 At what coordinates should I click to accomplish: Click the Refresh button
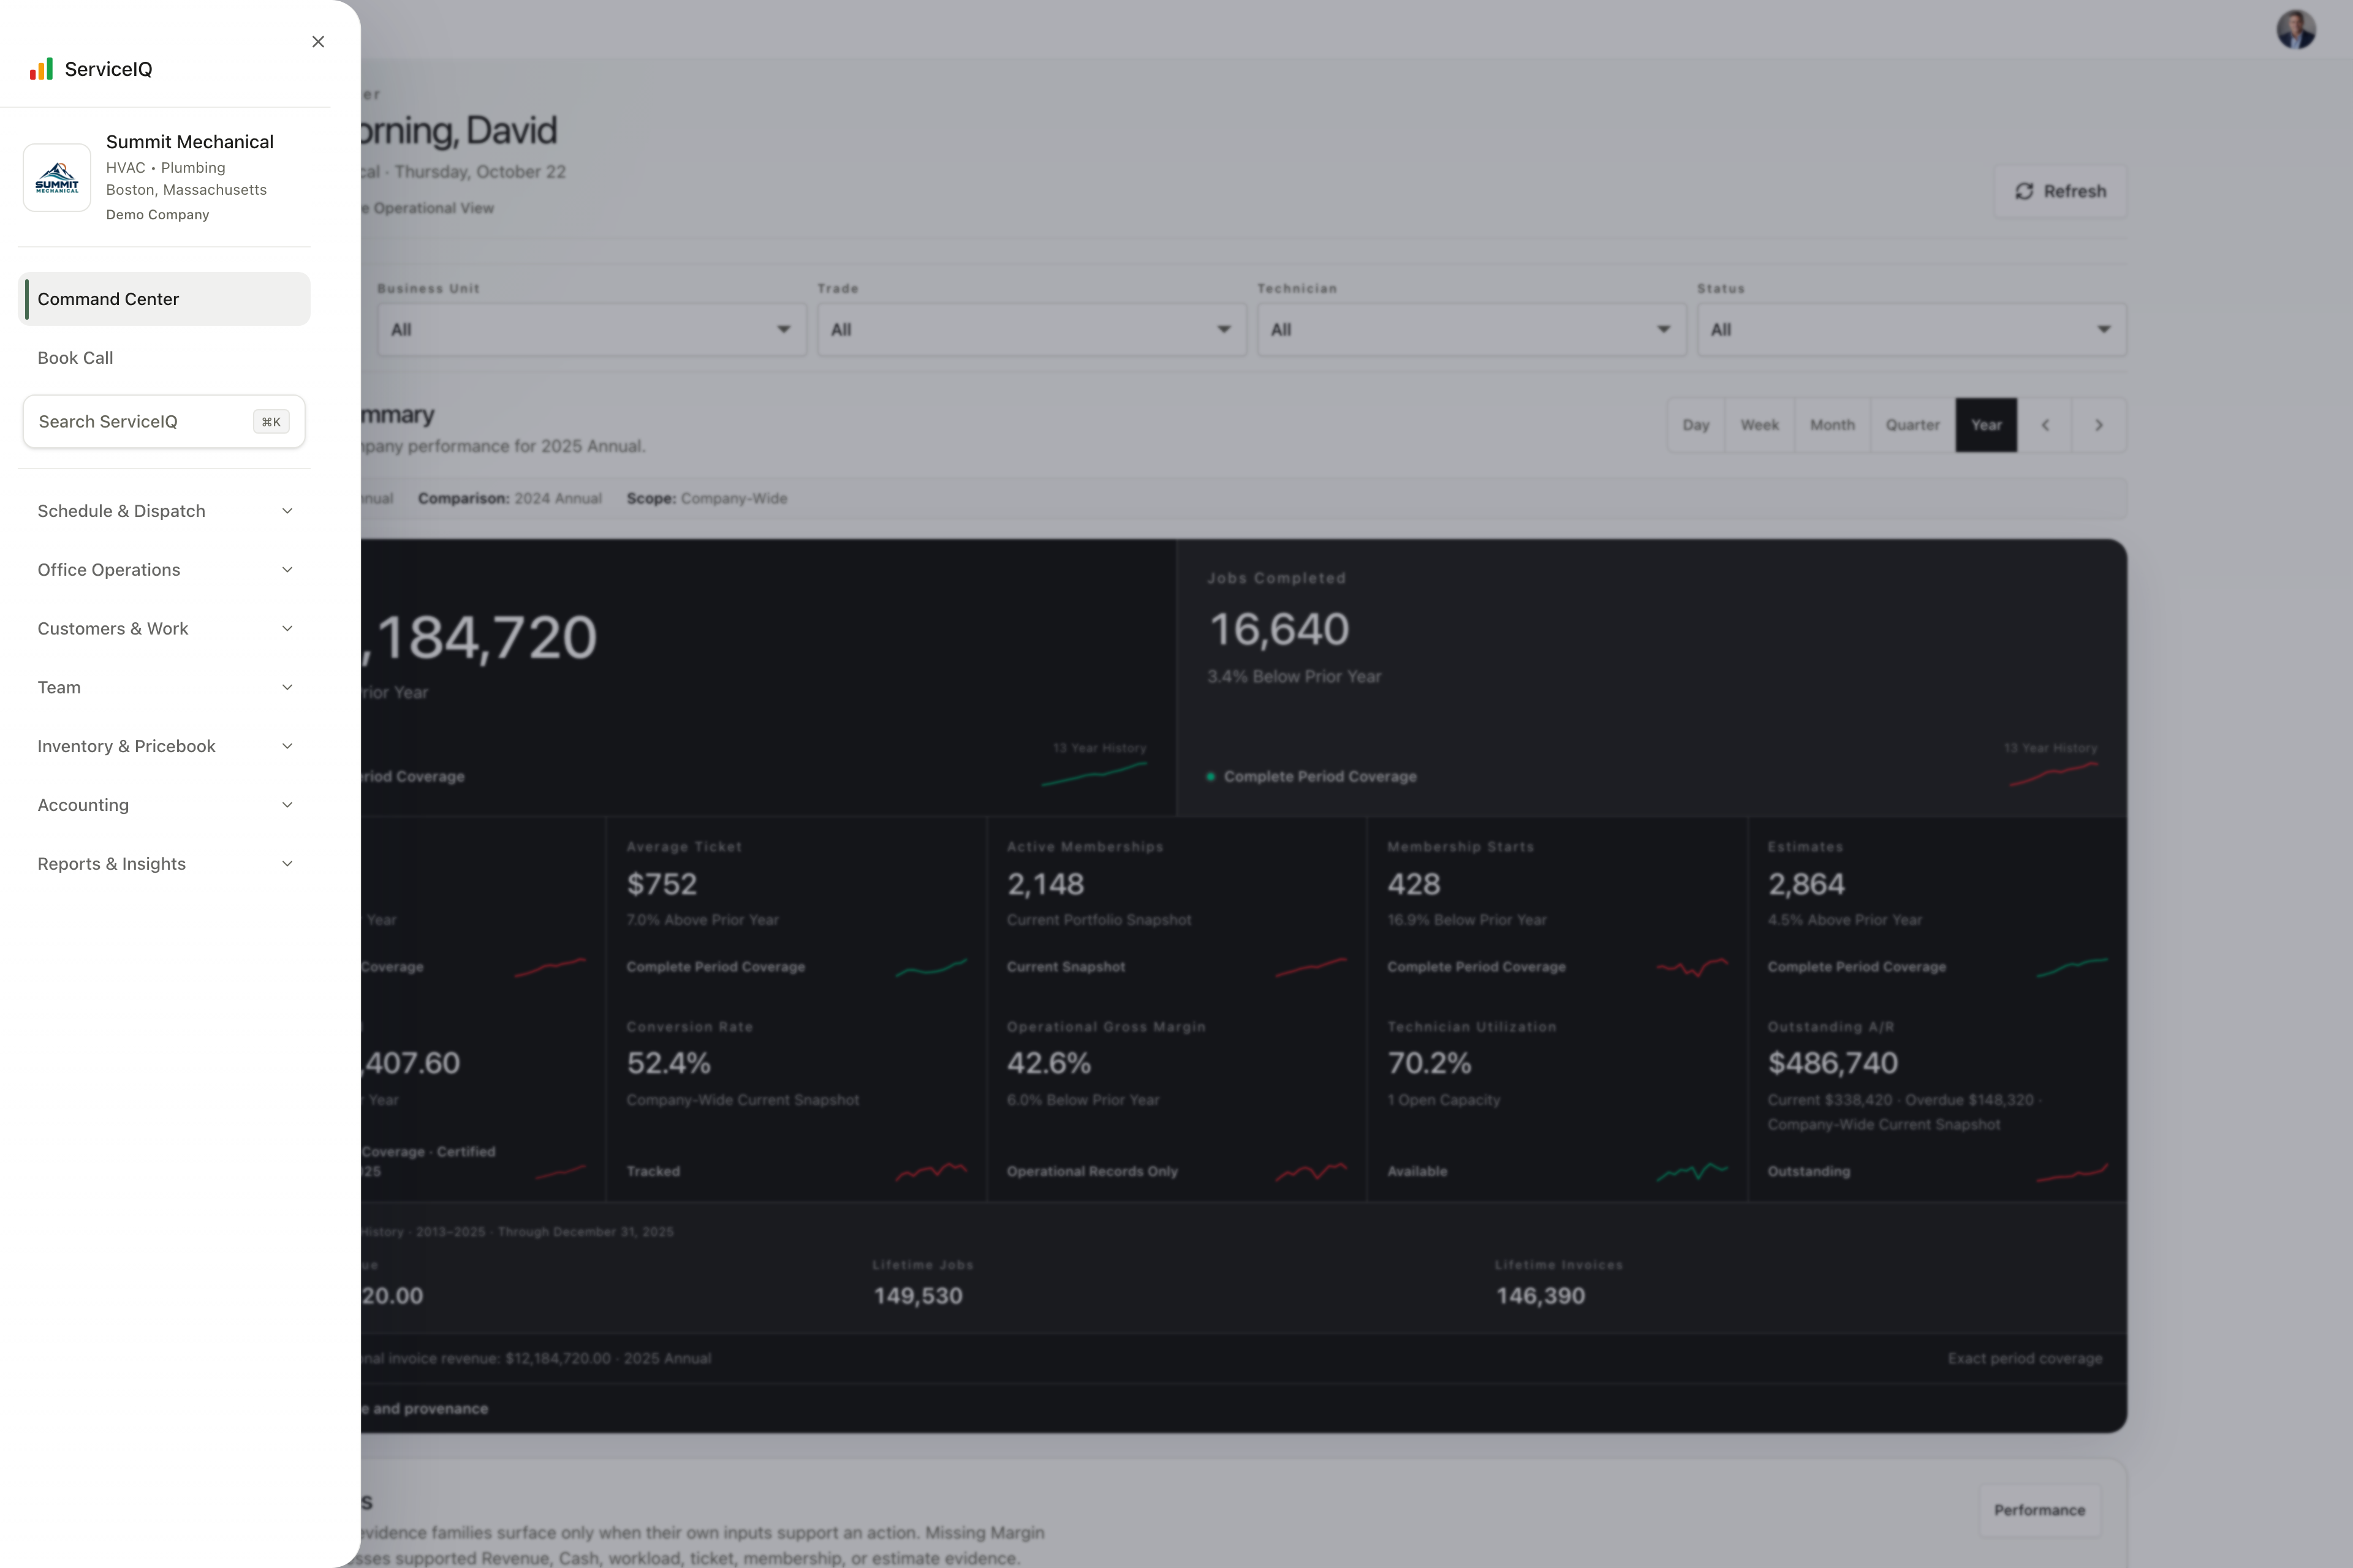[x=2060, y=191]
